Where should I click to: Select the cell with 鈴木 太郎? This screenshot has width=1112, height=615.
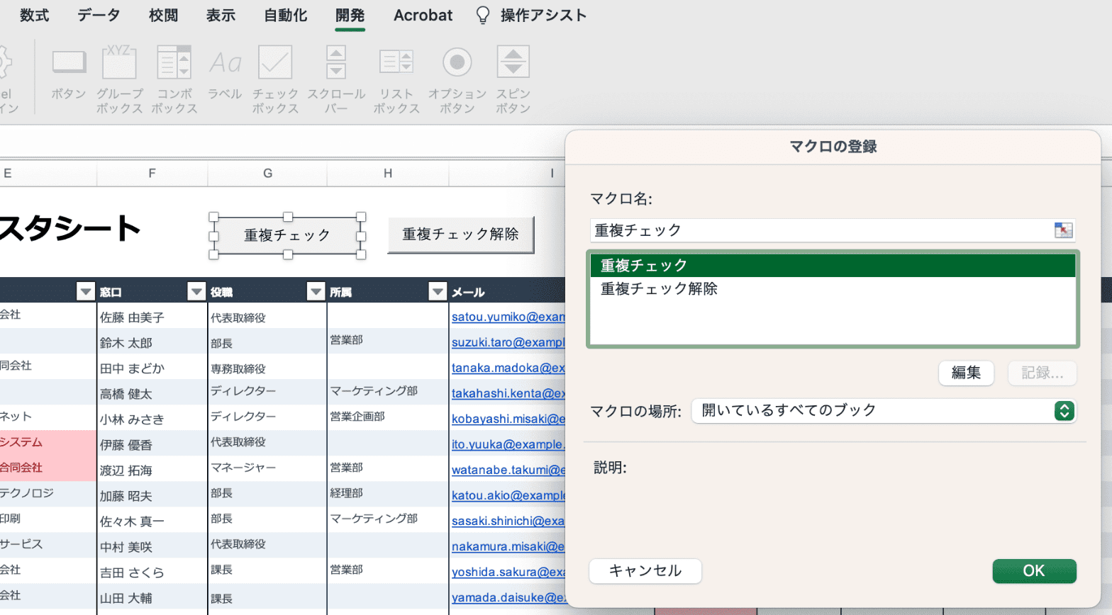[152, 342]
